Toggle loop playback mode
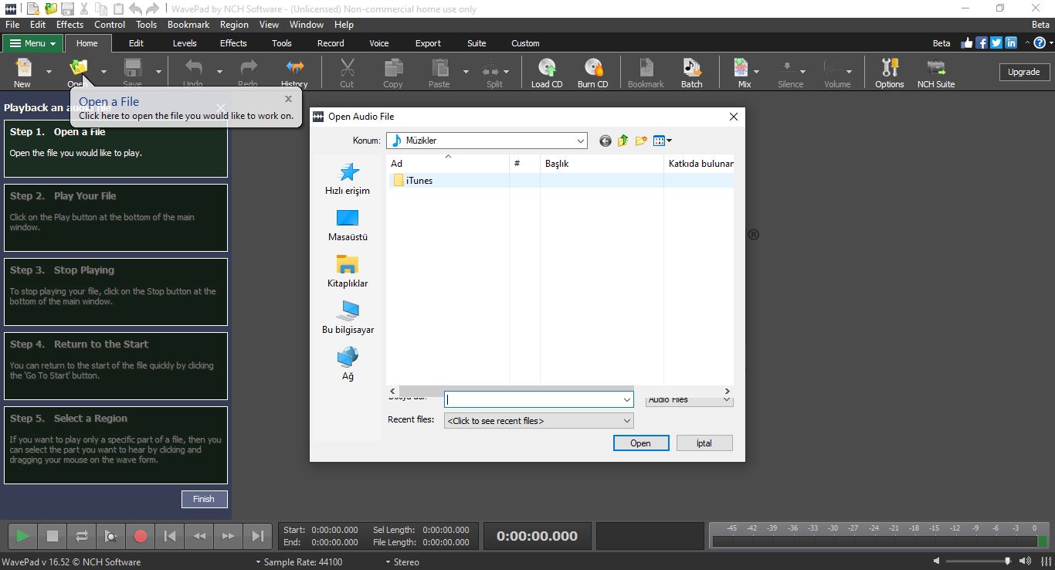 point(82,535)
